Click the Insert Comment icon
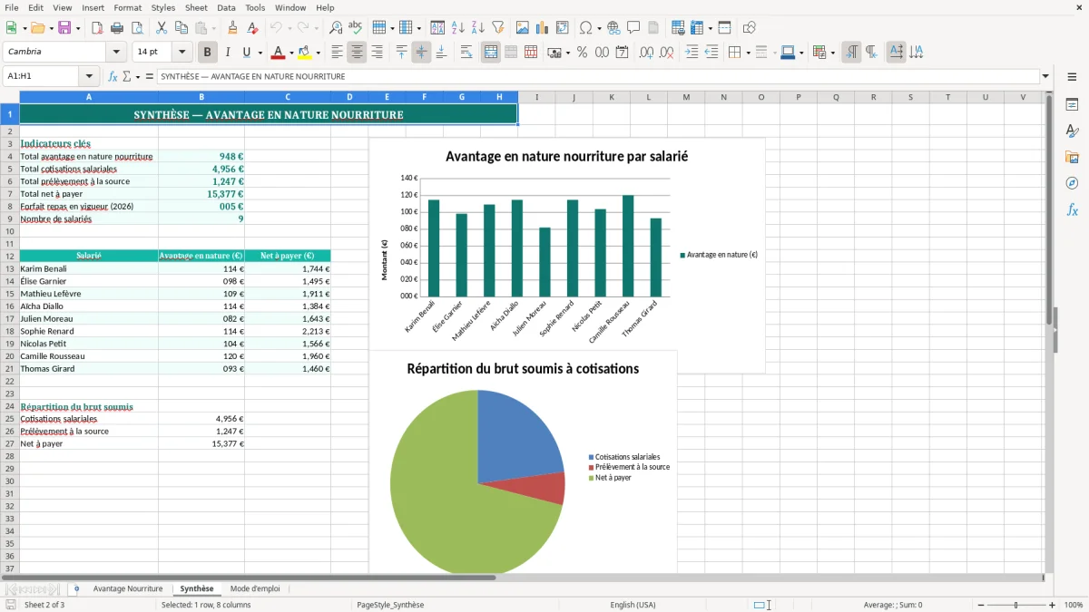 [633, 28]
